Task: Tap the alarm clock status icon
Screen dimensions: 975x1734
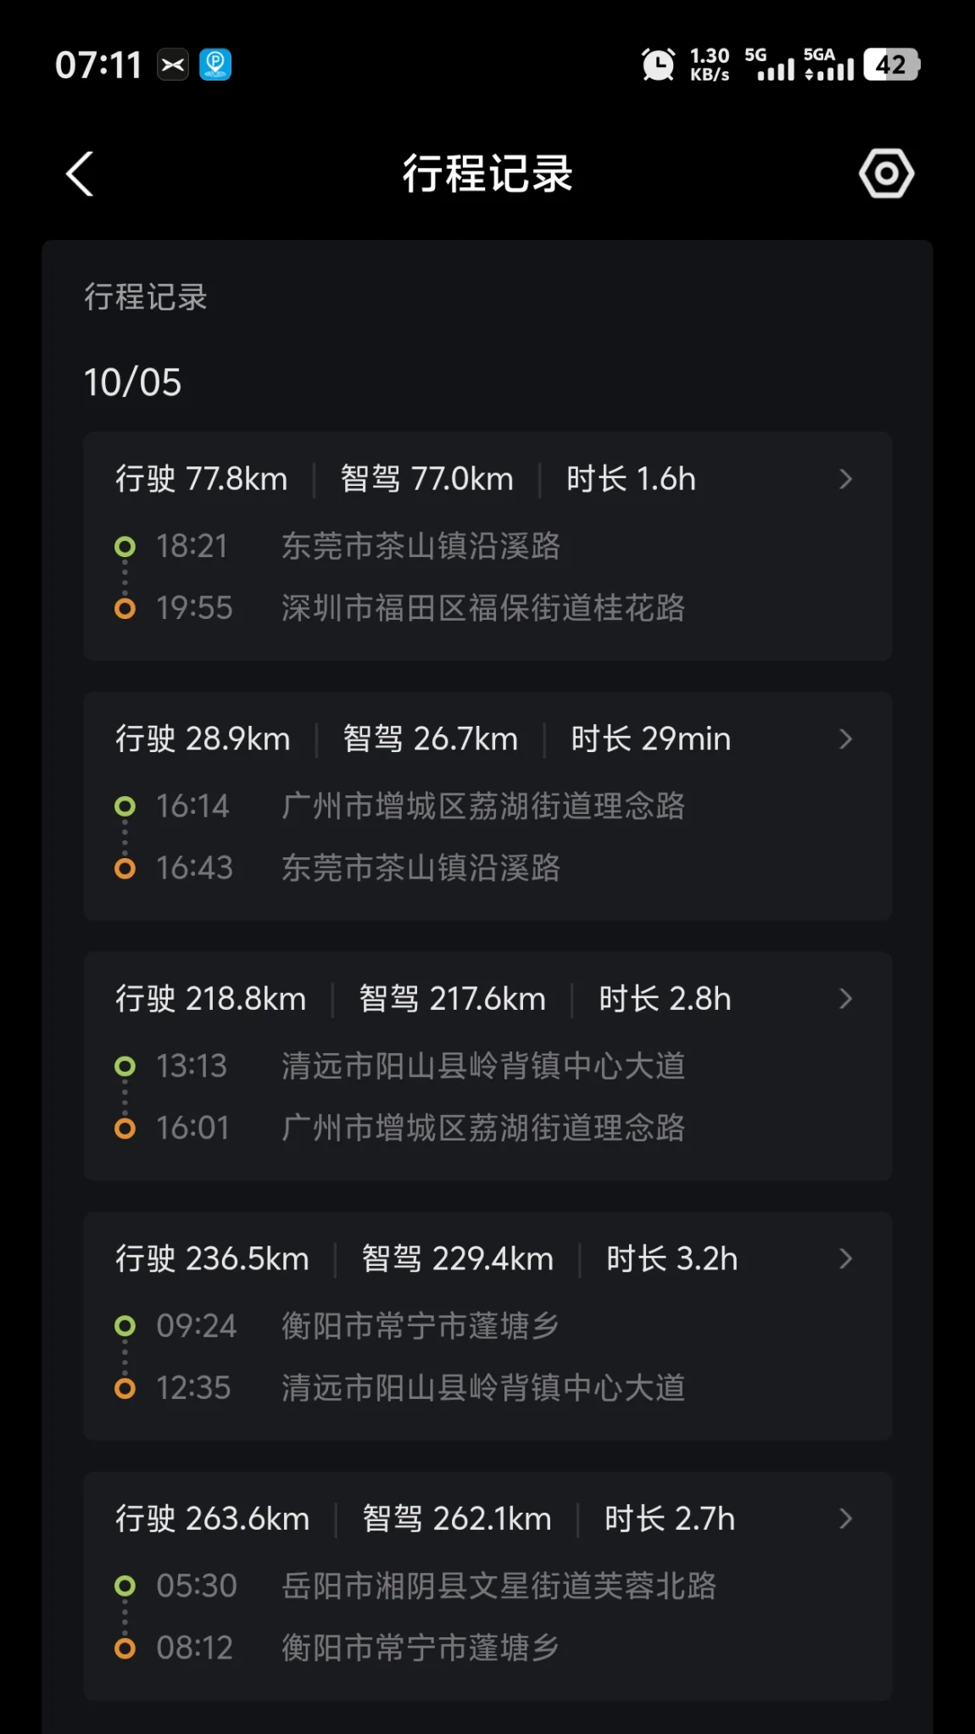Action: tap(658, 65)
